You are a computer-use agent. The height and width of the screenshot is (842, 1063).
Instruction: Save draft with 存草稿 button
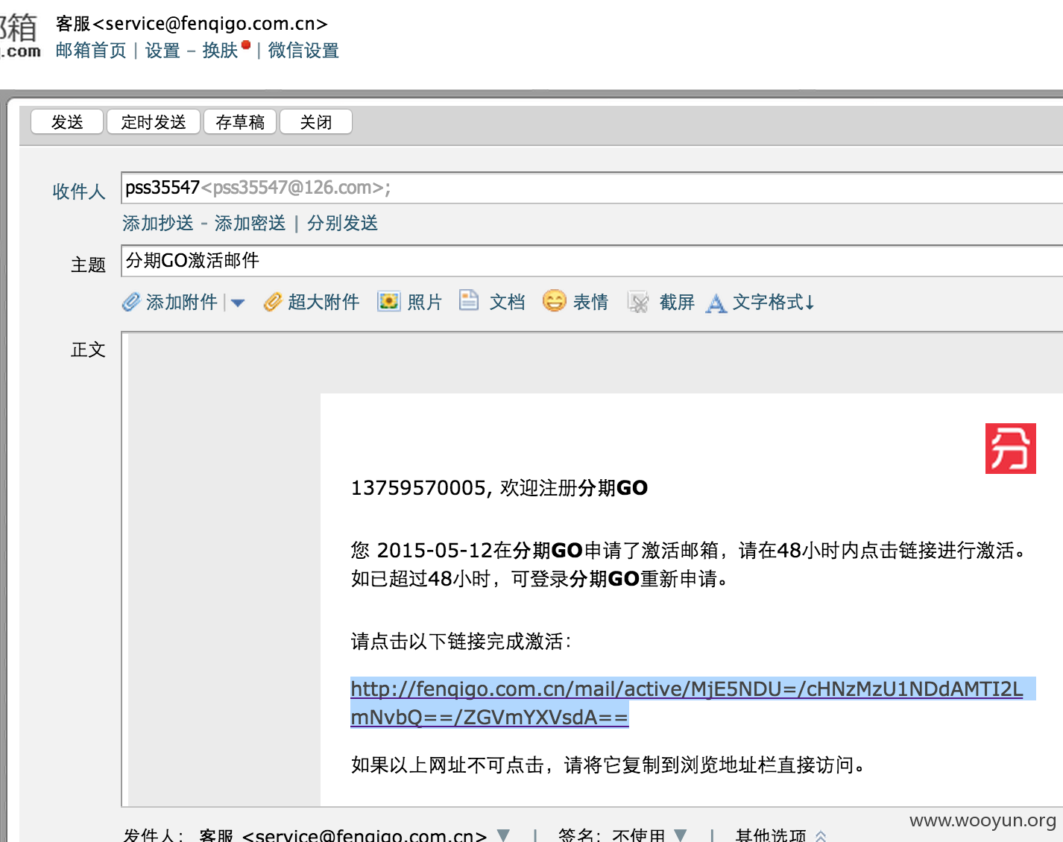(240, 121)
